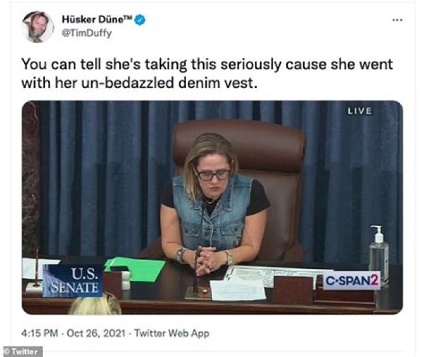Open the tweet author's profile avatar
Screen dimensions: 424x357
click(x=38, y=27)
